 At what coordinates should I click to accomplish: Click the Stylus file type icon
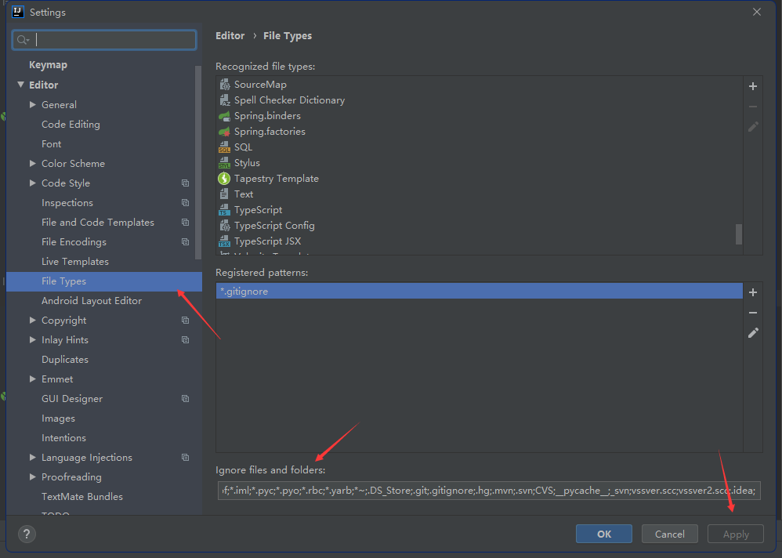224,163
